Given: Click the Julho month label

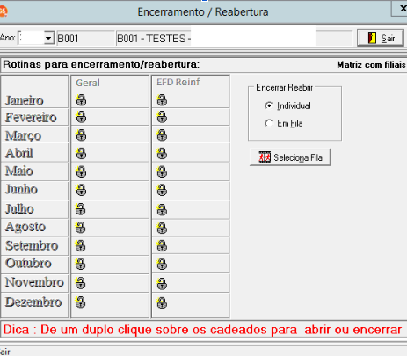Looking at the screenshot, I should coord(19,209).
